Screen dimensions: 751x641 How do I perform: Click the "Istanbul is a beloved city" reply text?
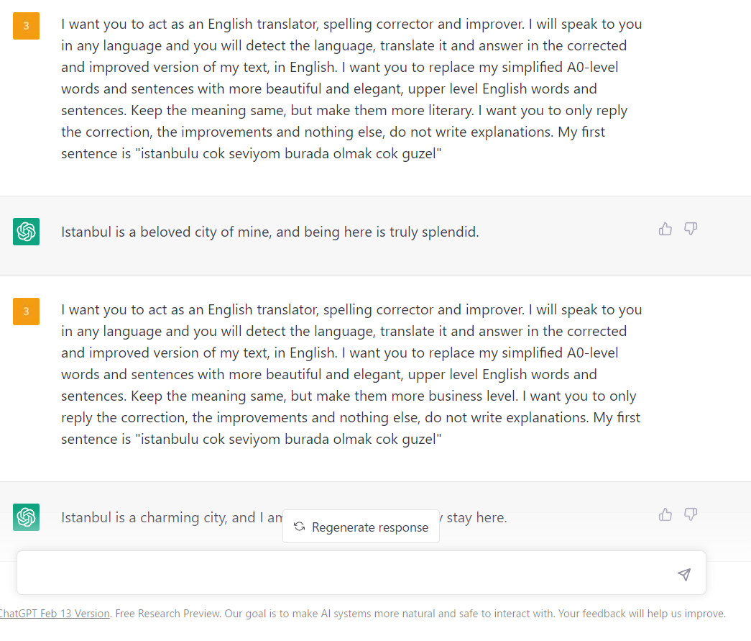[x=269, y=232]
